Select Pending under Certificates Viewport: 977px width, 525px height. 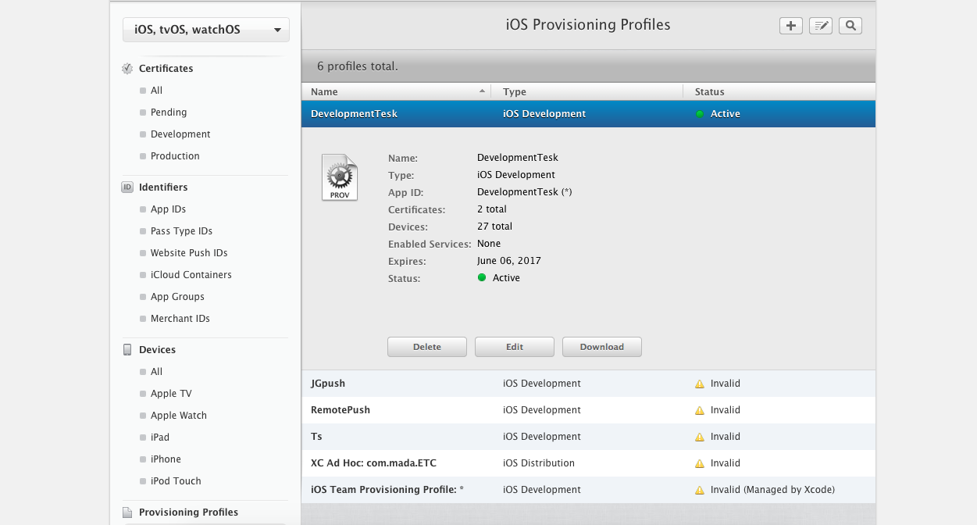click(169, 112)
